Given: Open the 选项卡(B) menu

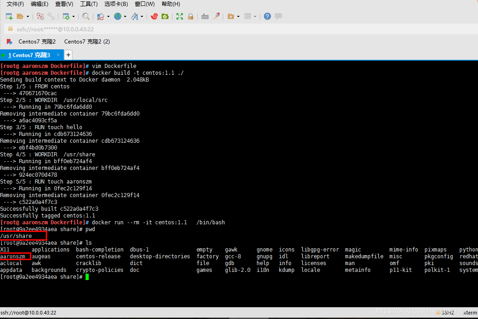Looking at the screenshot, I should click(x=116, y=4).
